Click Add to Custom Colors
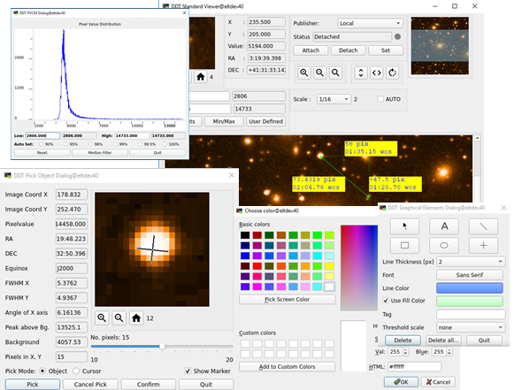This screenshot has width=514, height=390. [x=288, y=367]
